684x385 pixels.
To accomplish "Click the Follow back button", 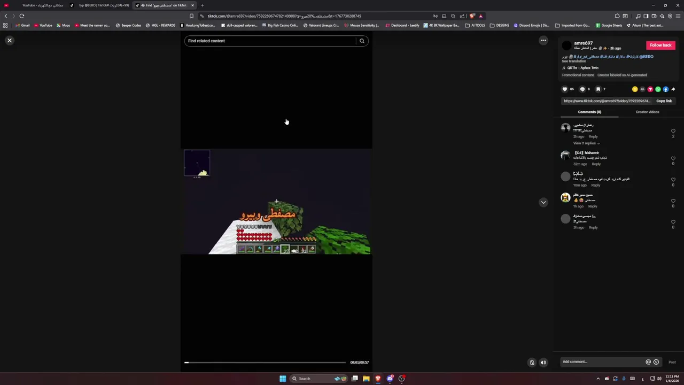I will tap(660, 45).
